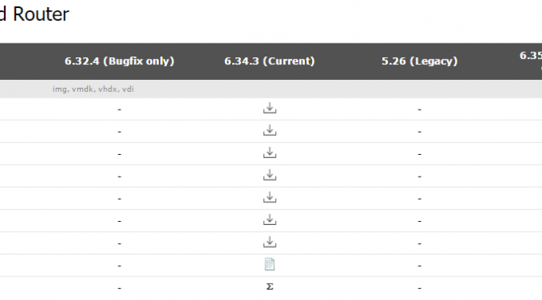Click the partially visible 6.35 column header
Image resolution: width=542 pixels, height=300 pixels.
point(532,56)
